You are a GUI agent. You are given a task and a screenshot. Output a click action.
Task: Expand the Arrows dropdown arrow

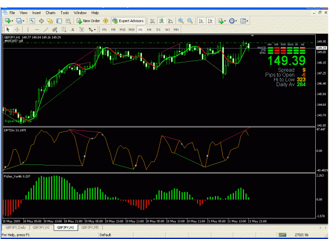pos(95,30)
